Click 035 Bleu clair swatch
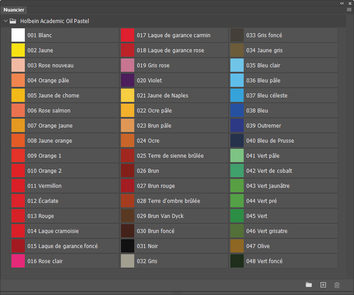 coord(237,66)
